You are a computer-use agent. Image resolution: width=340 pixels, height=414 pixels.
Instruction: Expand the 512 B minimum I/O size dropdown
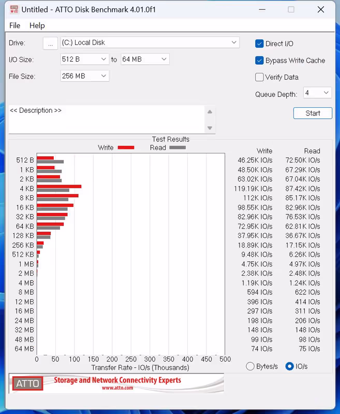tap(84, 60)
